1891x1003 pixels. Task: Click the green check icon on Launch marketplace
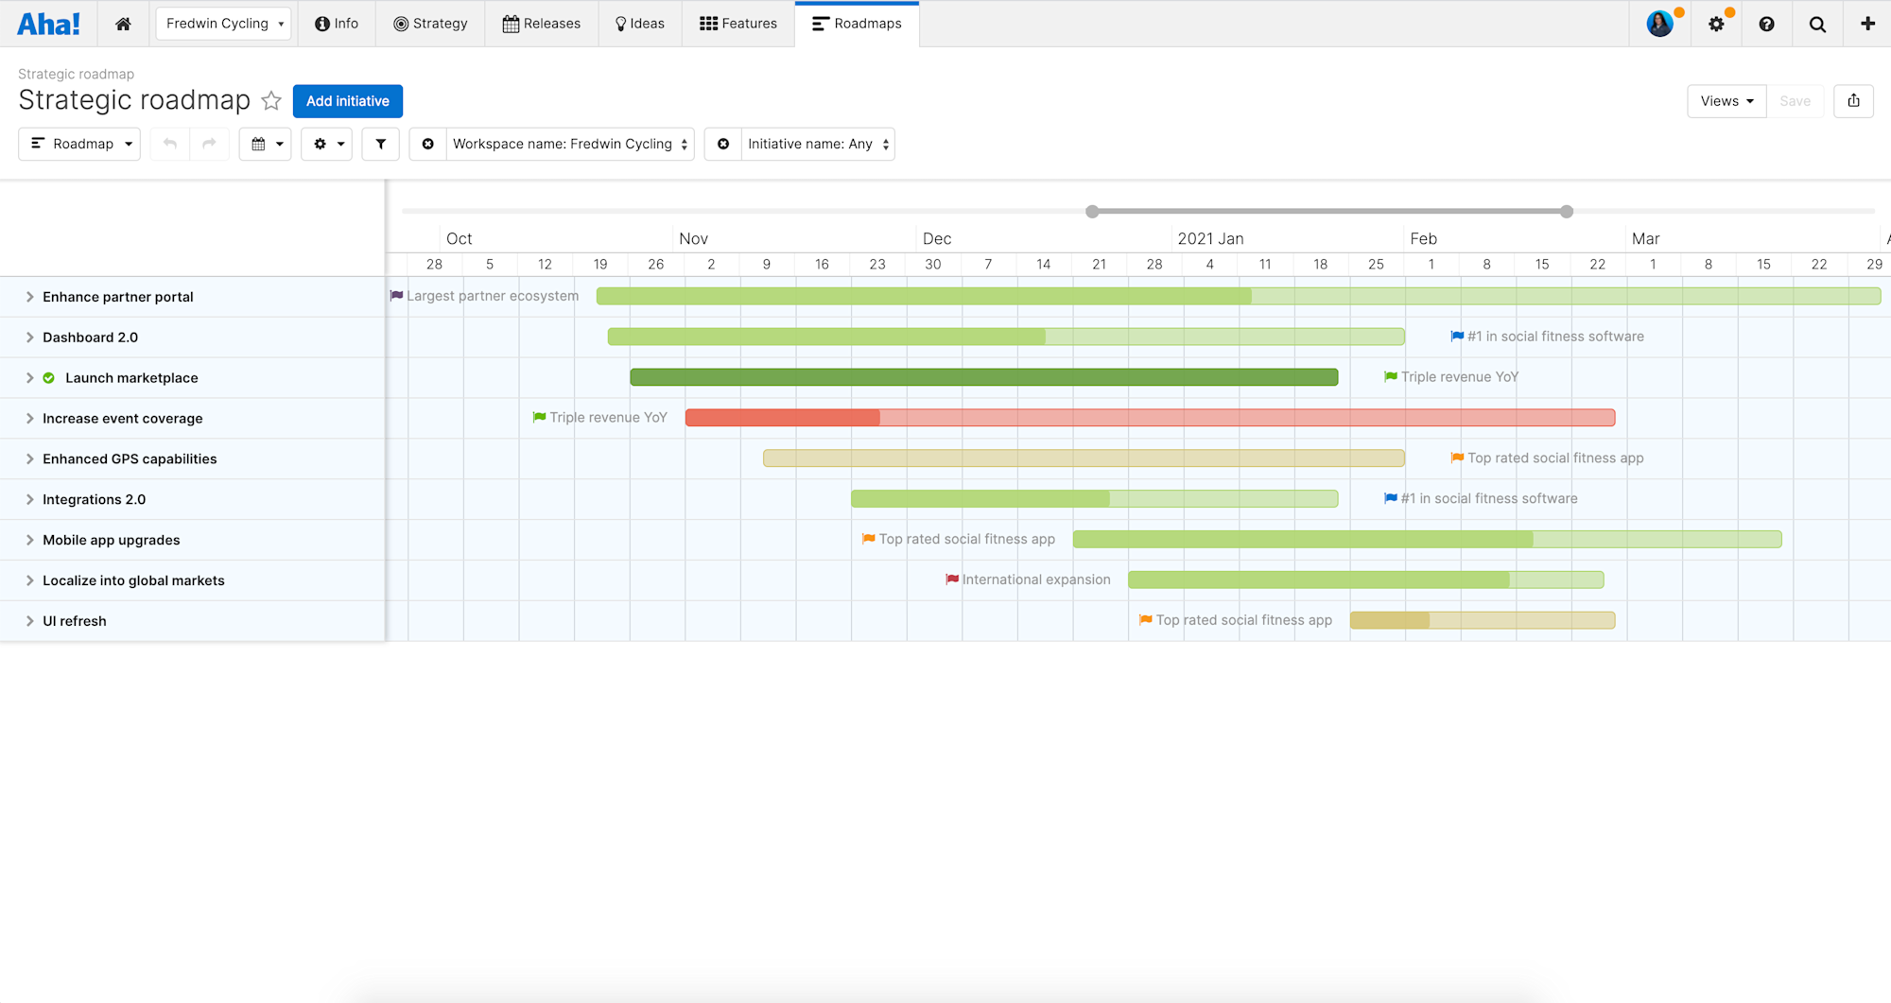coord(49,378)
